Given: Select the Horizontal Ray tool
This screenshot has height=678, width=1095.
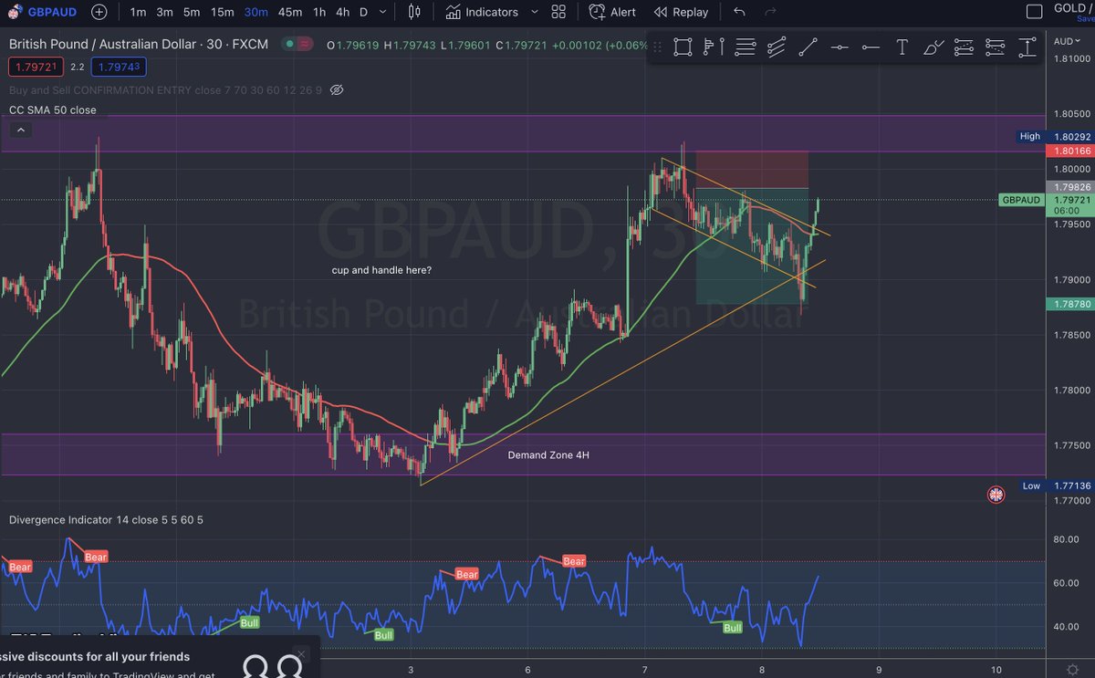Looking at the screenshot, I should pos(871,48).
